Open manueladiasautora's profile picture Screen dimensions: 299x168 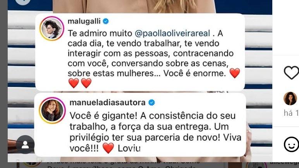click(52, 110)
